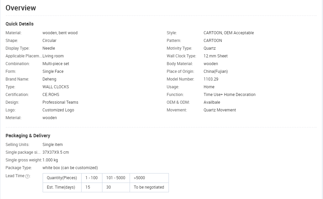This screenshot has height=199, width=323.
Task: Click the Quick Details section title
Action: click(19, 24)
